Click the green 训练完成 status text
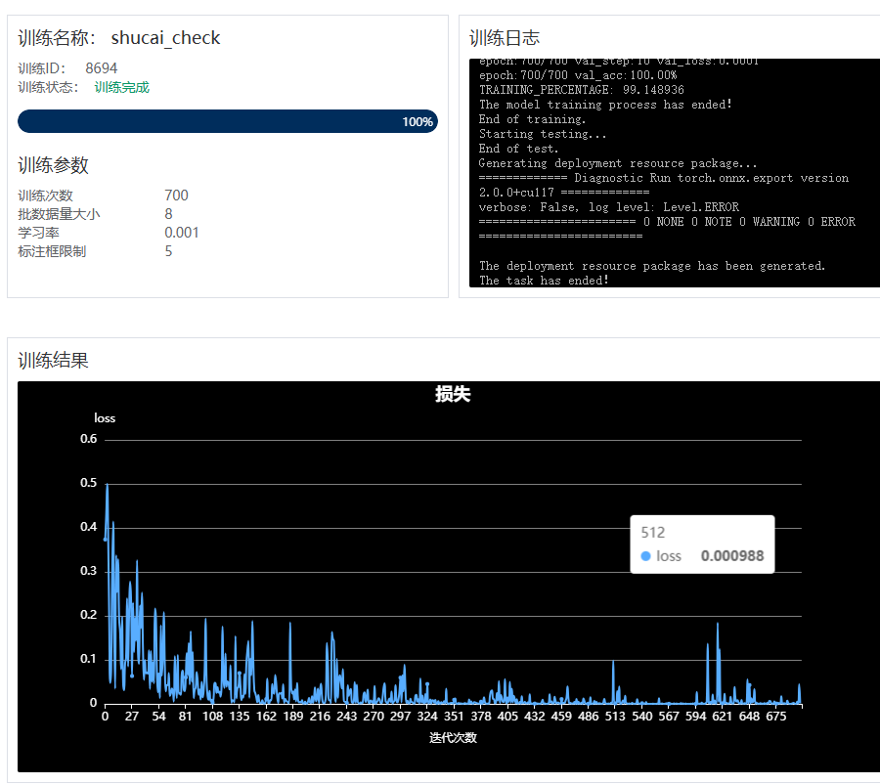880x784 pixels. (x=122, y=87)
